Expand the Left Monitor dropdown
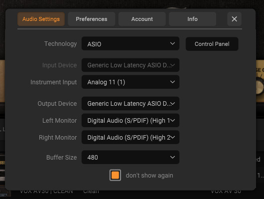 pyautogui.click(x=131, y=120)
